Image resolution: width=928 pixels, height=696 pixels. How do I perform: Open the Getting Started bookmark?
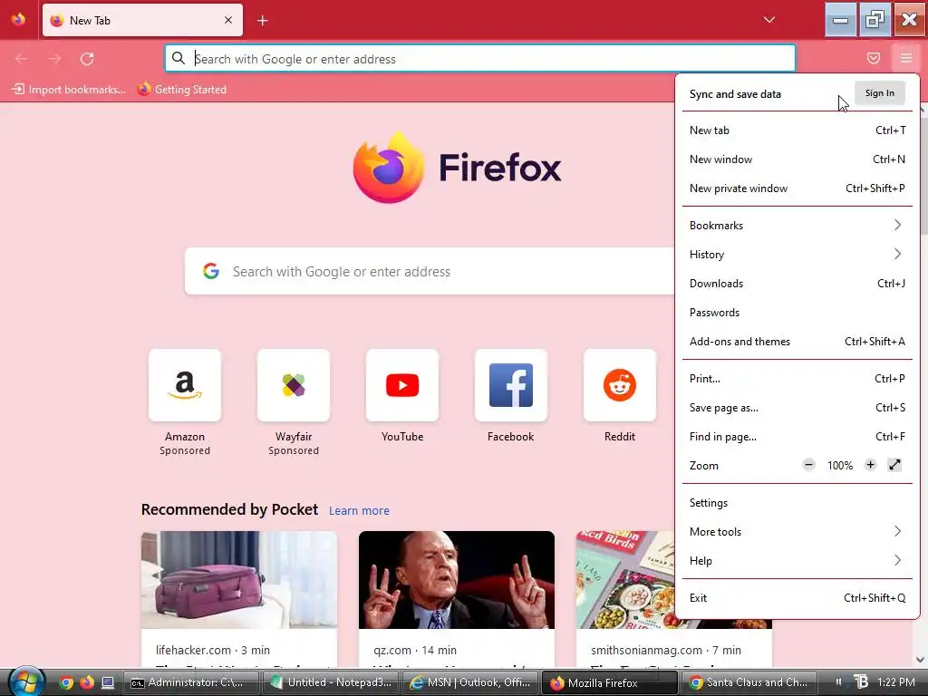182,90
